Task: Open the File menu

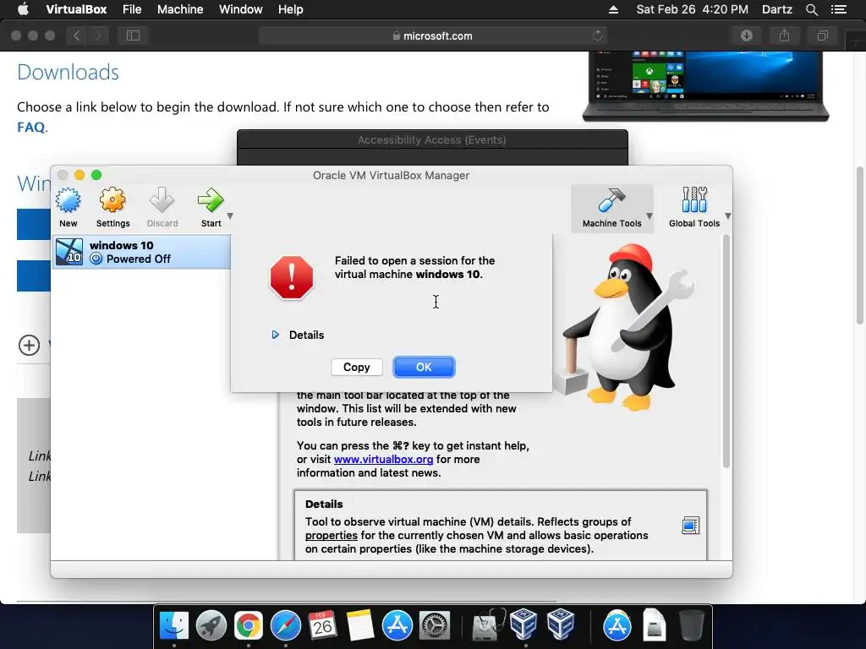Action: 132,9
